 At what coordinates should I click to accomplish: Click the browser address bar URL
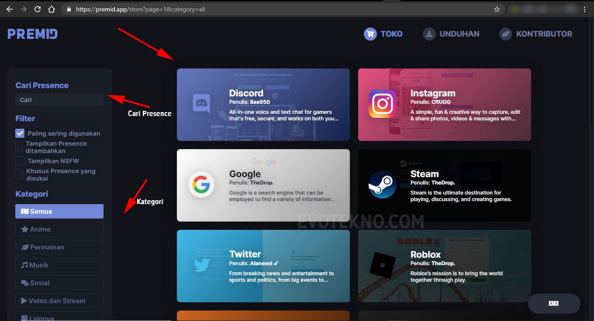click(x=141, y=9)
